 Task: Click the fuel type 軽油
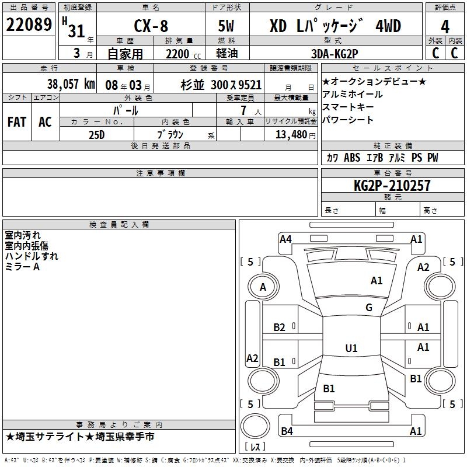click(x=227, y=53)
